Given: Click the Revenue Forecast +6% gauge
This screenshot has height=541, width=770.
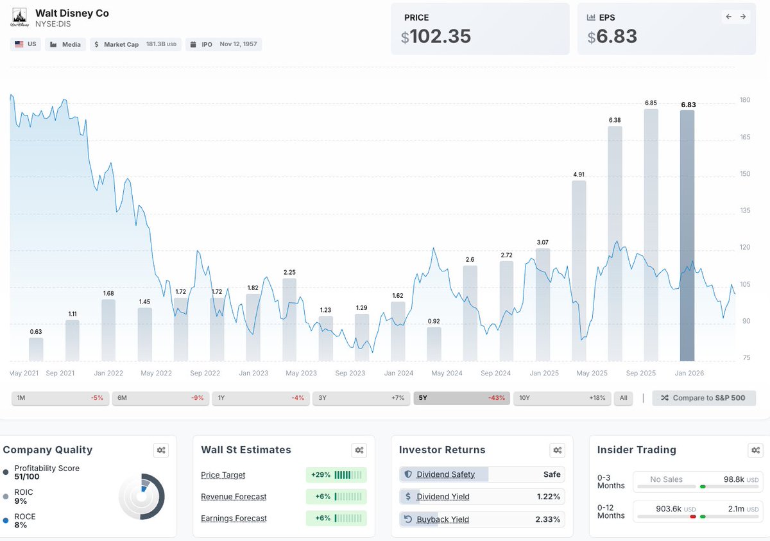Looking at the screenshot, I should coord(336,497).
